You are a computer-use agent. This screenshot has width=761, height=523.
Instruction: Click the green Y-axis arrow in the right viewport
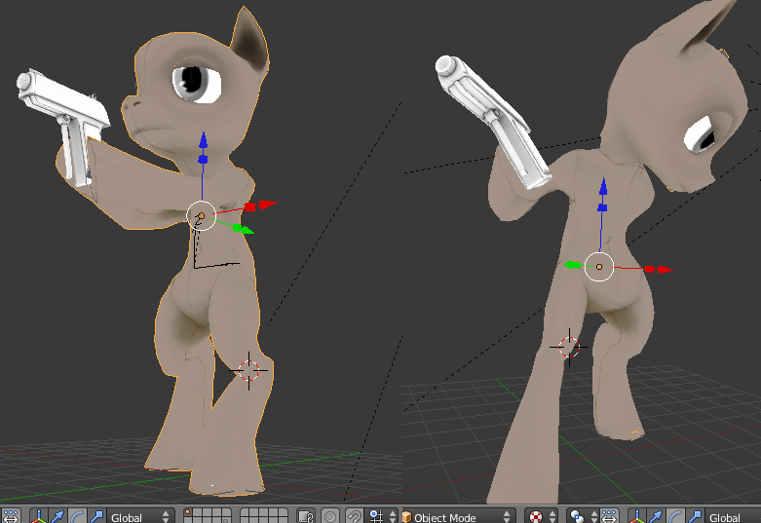pos(572,265)
